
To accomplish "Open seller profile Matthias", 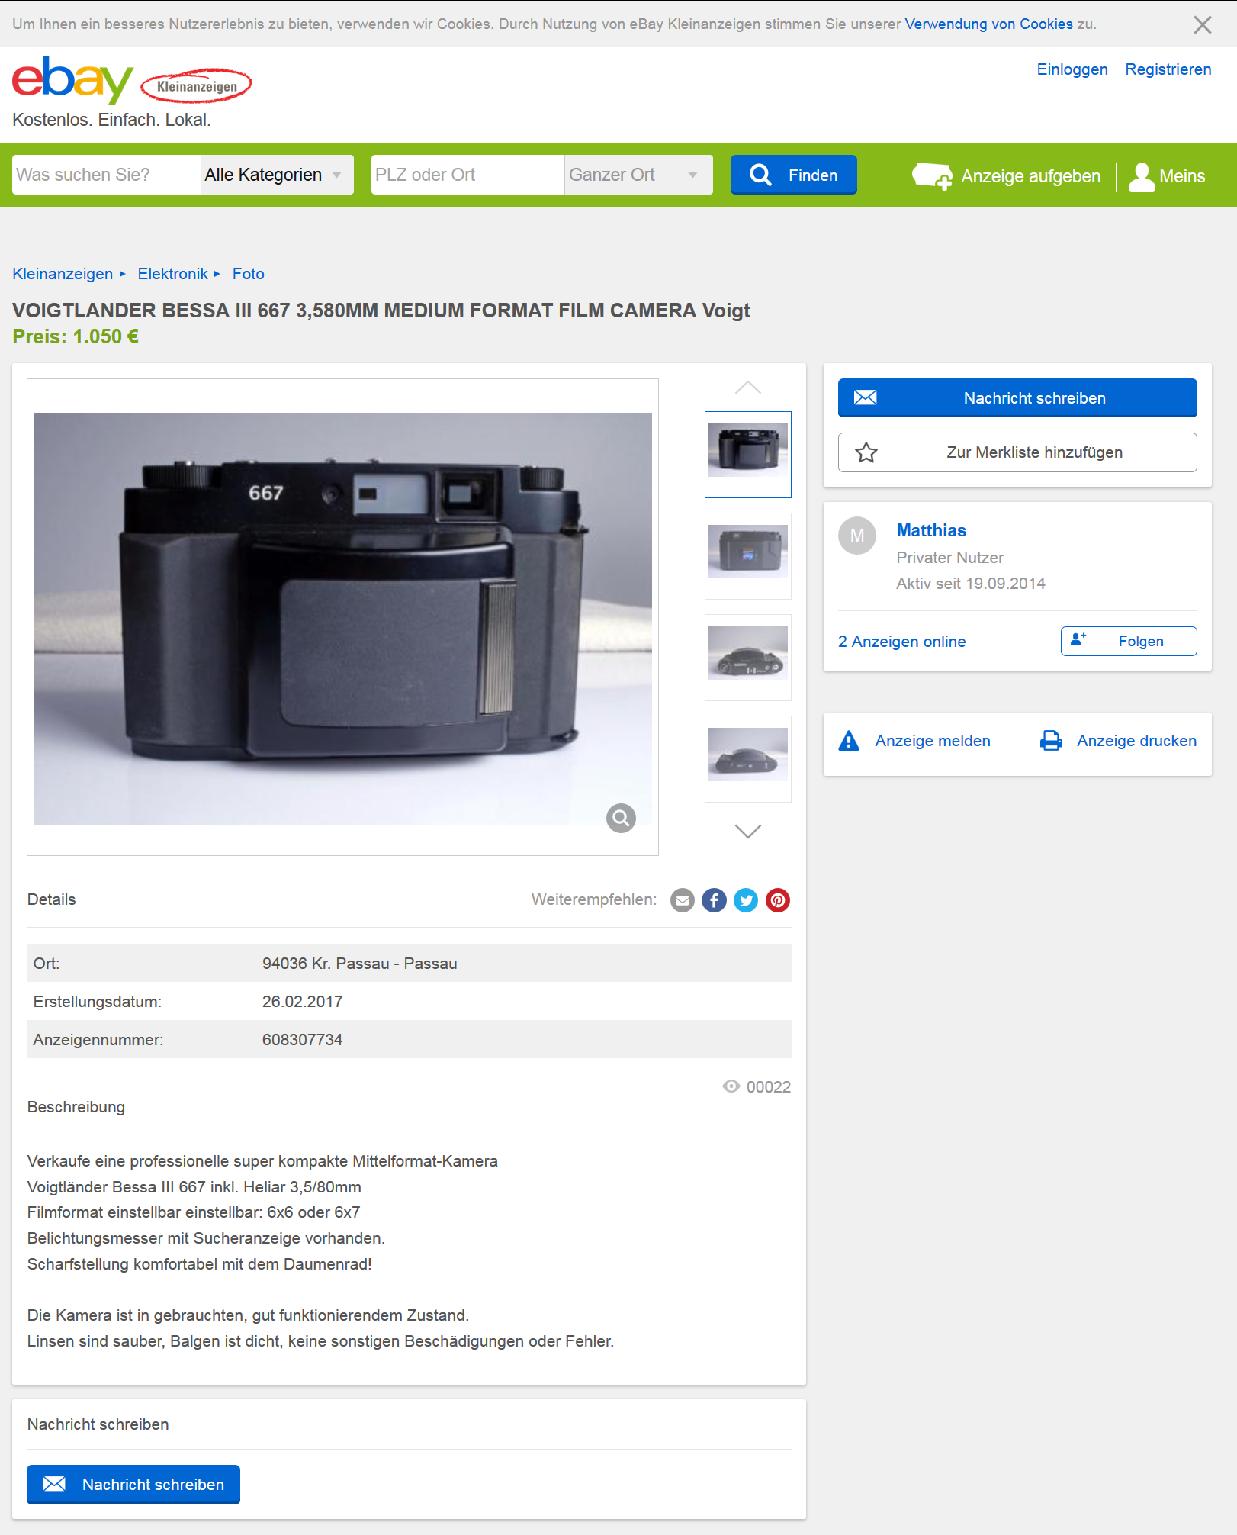I will pos(931,530).
